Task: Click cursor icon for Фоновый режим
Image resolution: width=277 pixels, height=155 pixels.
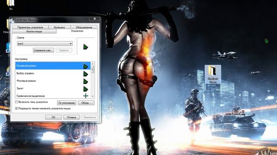Action: tap(86, 81)
